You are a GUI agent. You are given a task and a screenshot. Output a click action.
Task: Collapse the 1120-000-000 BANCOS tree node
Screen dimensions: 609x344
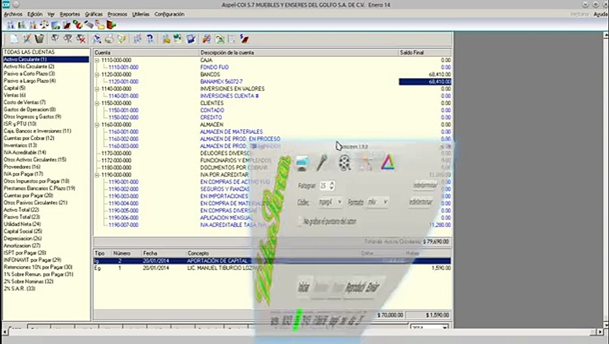click(97, 75)
